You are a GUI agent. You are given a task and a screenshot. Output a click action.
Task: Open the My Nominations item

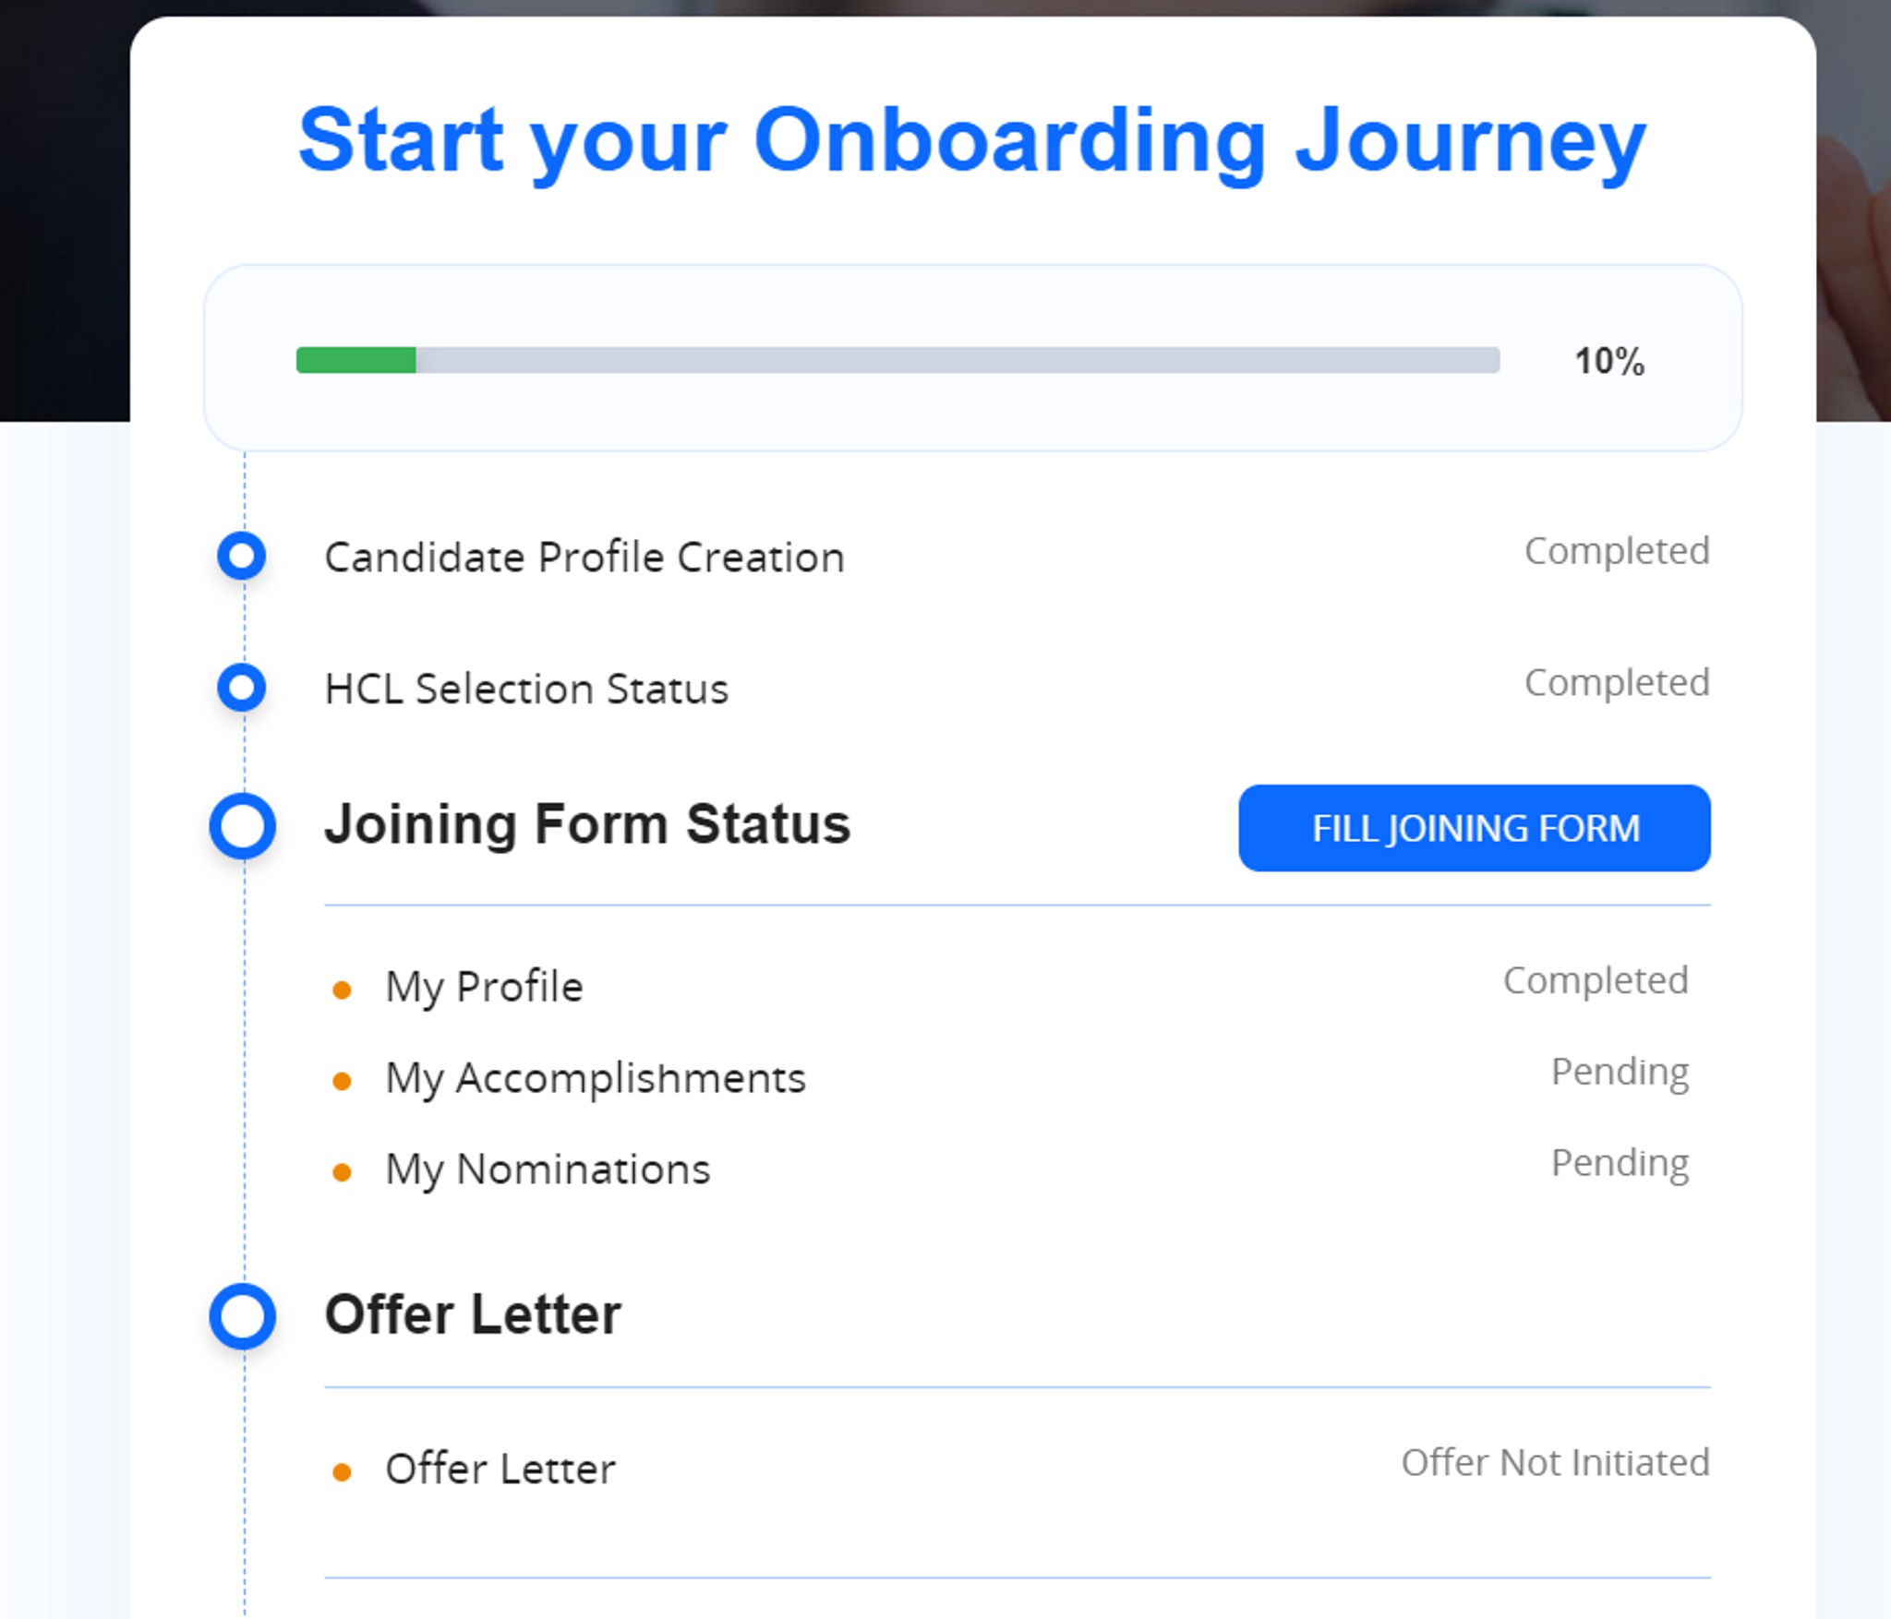(x=548, y=1170)
